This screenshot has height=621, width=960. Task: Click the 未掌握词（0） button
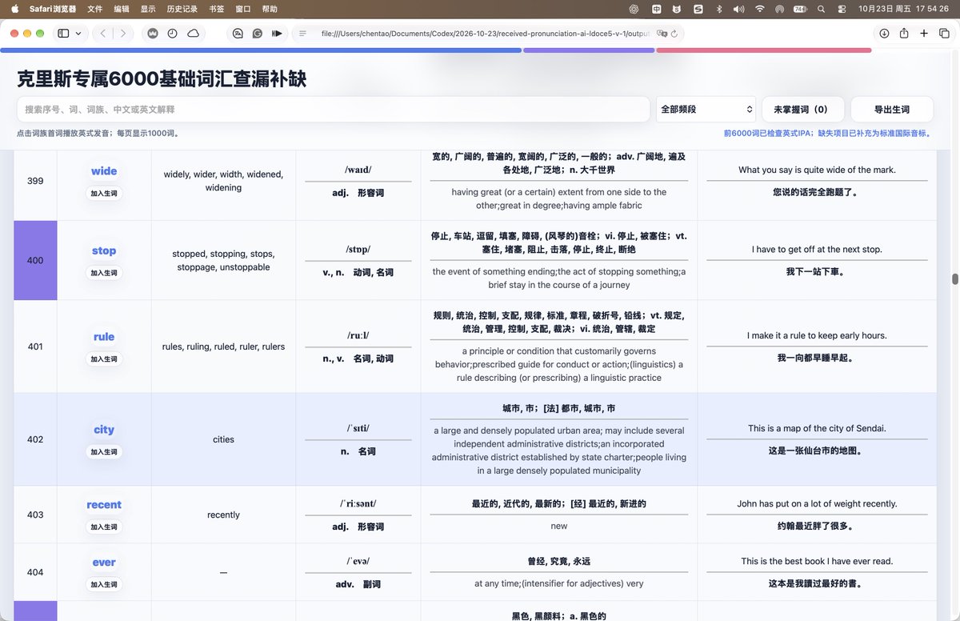(x=803, y=109)
